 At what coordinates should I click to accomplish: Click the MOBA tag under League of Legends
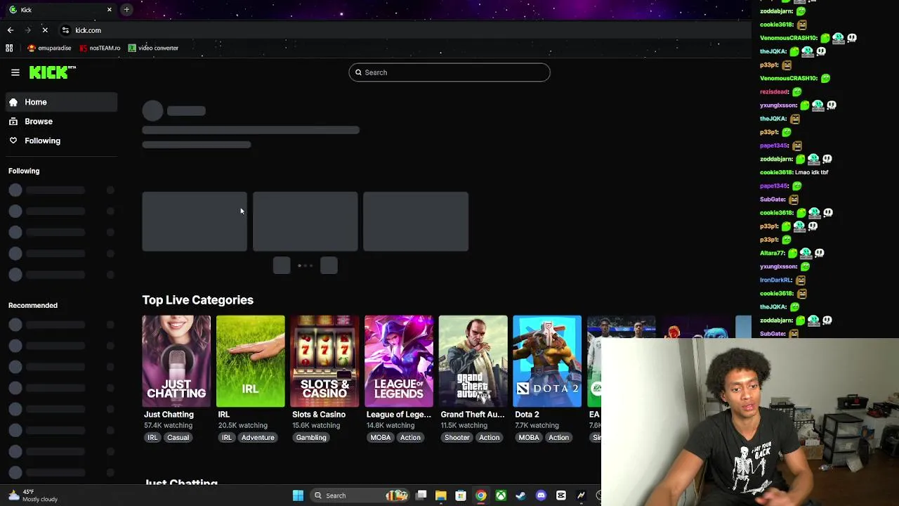pyautogui.click(x=381, y=438)
